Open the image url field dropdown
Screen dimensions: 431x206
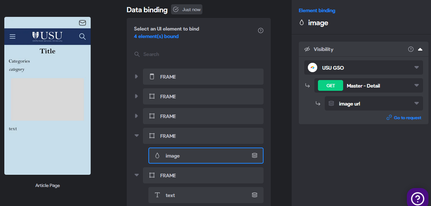pyautogui.click(x=374, y=103)
